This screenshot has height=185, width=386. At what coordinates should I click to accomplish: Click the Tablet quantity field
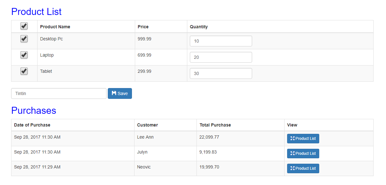point(221,73)
